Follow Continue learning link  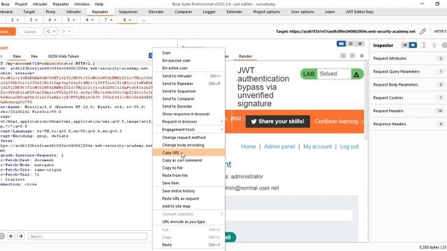coord(337,121)
